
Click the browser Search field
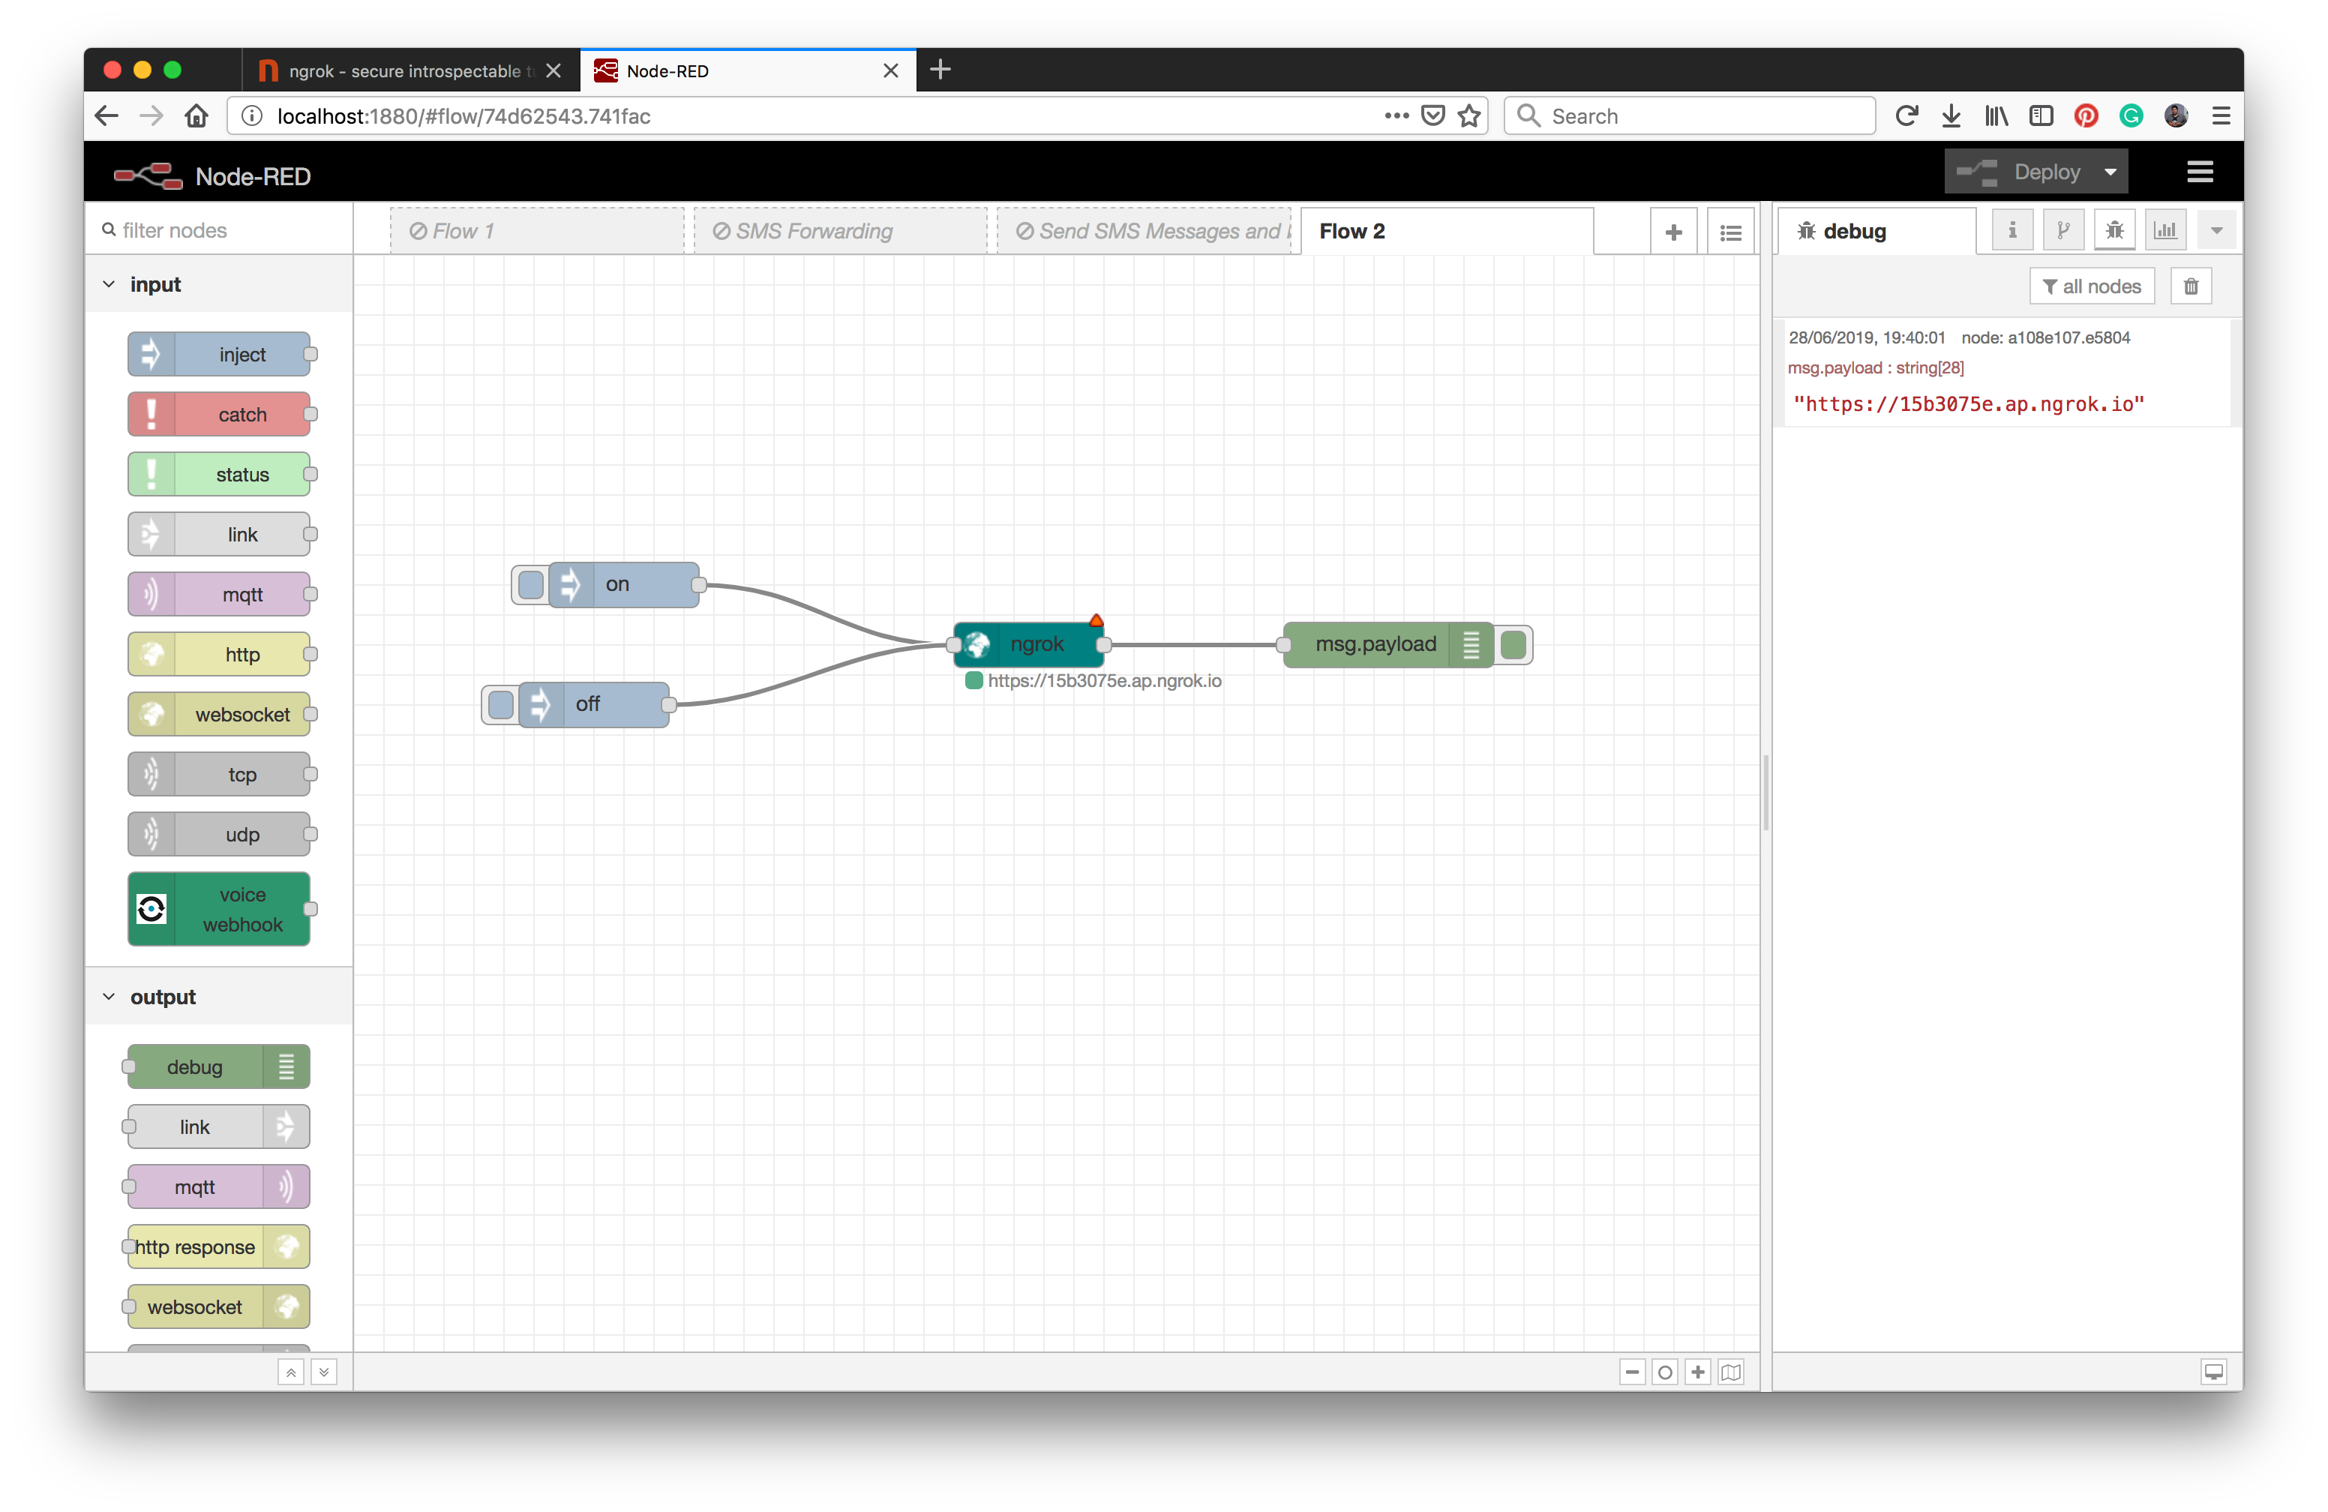(x=1689, y=116)
